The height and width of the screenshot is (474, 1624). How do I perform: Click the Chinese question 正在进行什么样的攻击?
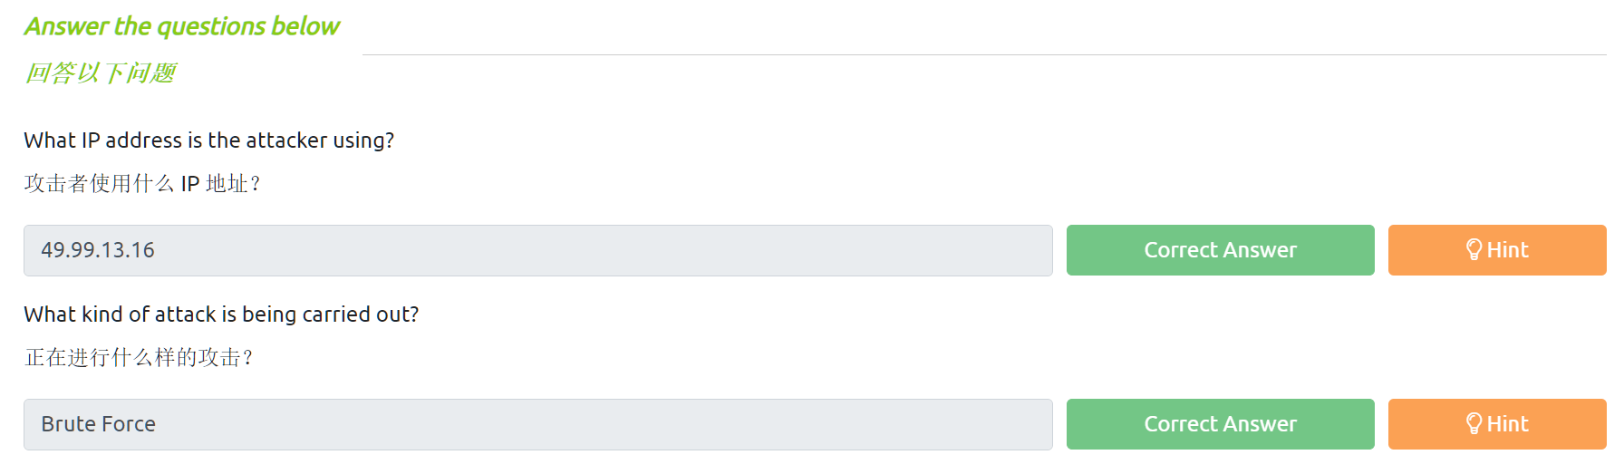click(x=139, y=358)
